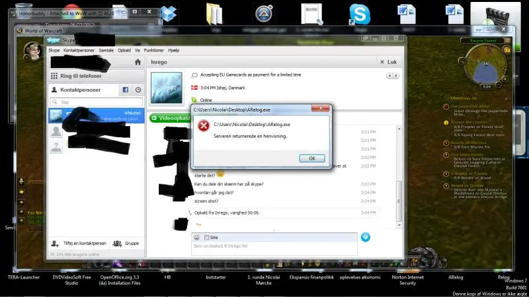Show Facebook contacts tab icon
The width and height of the screenshot is (529, 297).
pos(126,90)
